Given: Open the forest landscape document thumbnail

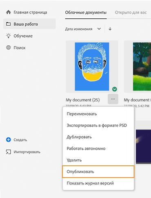Looking at the screenshot, I should pos(142,67).
